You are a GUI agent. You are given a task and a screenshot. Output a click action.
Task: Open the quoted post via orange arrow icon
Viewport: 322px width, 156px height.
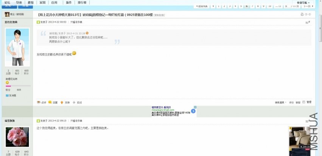tap(87, 33)
